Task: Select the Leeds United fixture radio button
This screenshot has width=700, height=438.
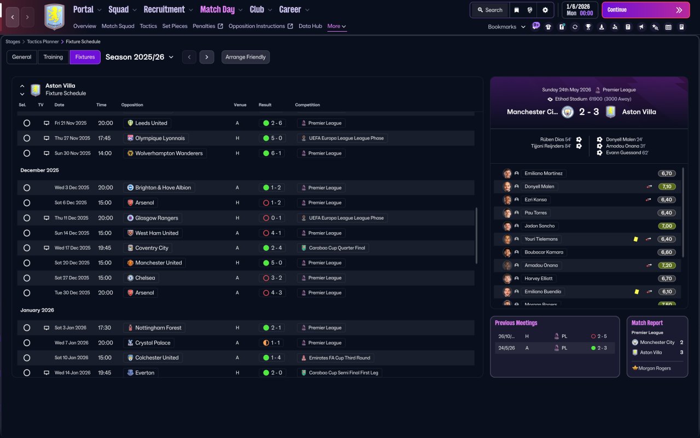Action: [27, 123]
